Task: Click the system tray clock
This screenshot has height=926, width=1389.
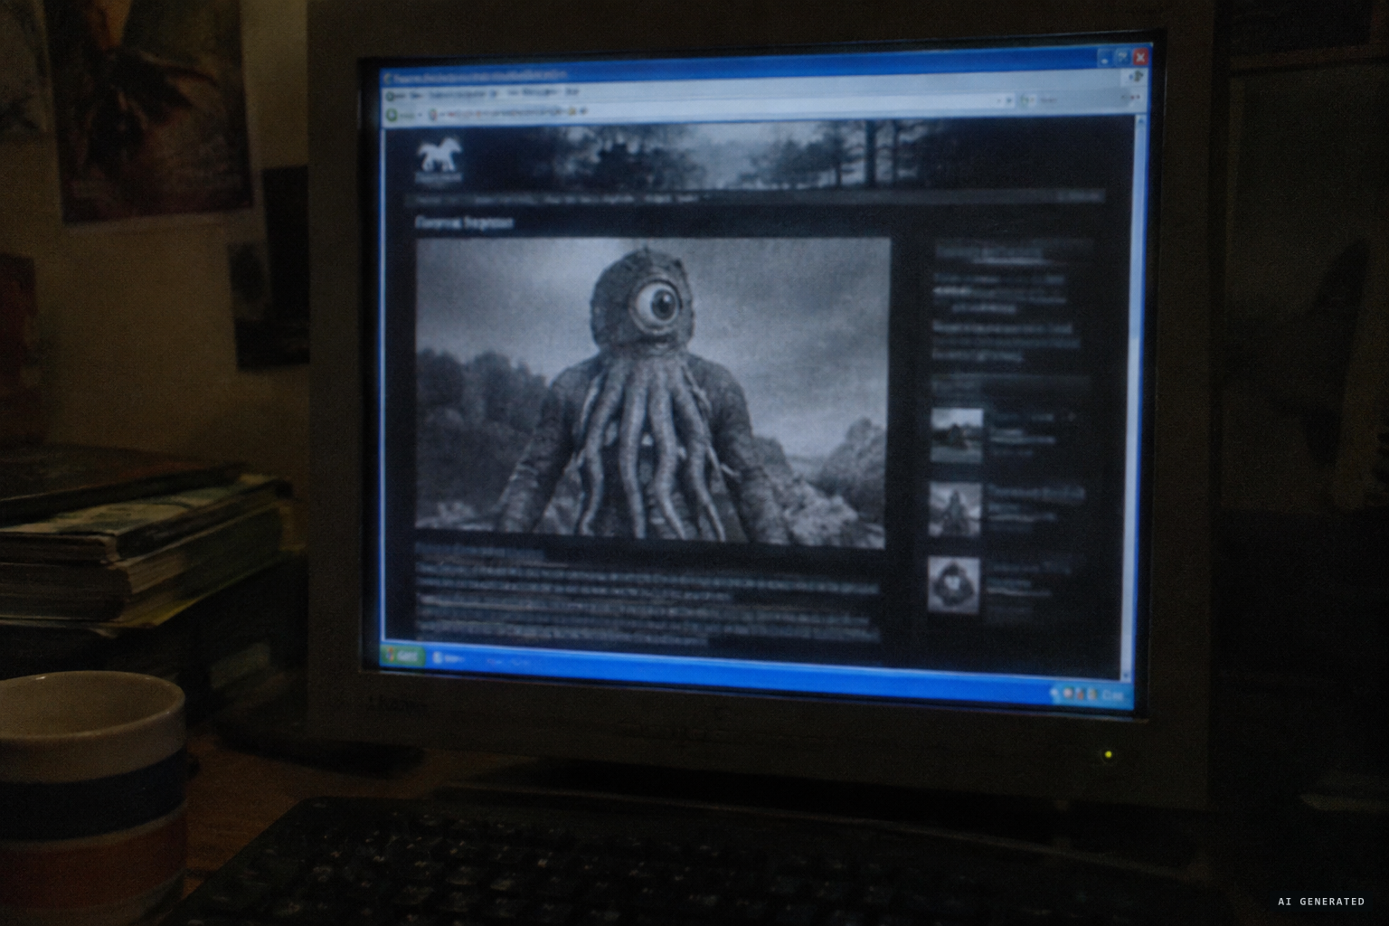Action: click(x=1113, y=695)
